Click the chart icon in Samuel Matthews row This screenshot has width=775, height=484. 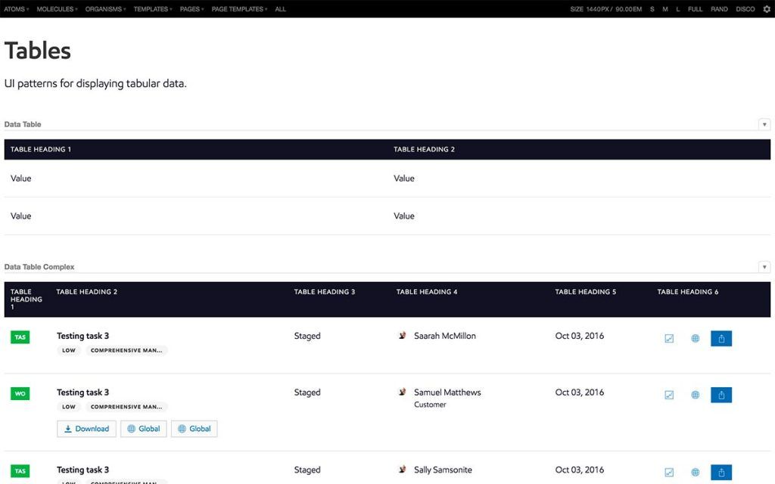tap(669, 395)
